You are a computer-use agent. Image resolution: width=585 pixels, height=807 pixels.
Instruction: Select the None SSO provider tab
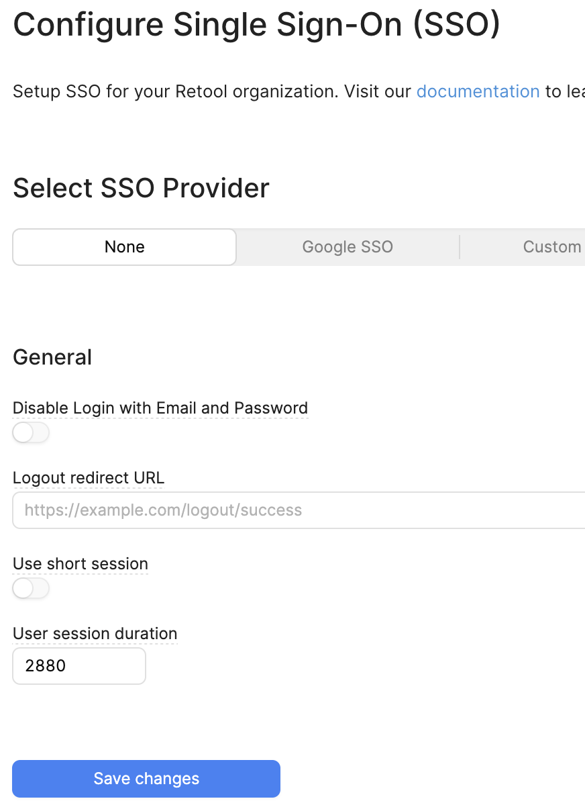click(x=125, y=247)
